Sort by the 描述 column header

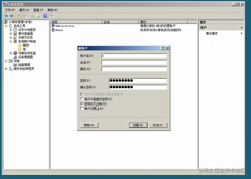pos(163,22)
